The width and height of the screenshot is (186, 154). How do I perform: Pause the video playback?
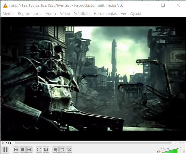point(5,149)
